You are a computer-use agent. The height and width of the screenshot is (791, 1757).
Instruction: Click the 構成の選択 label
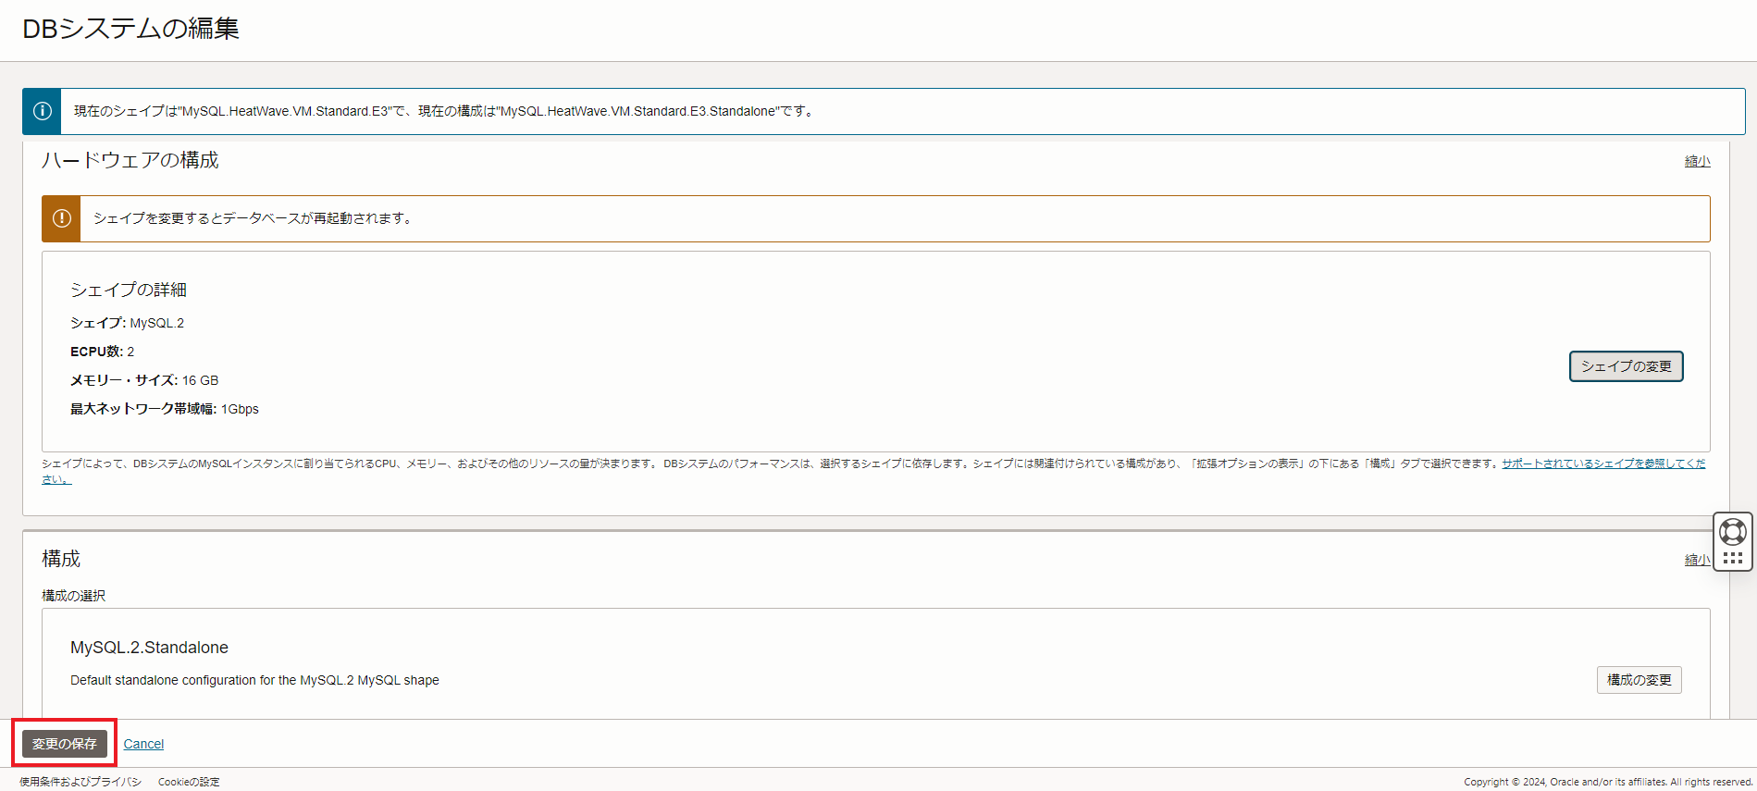coord(73,596)
